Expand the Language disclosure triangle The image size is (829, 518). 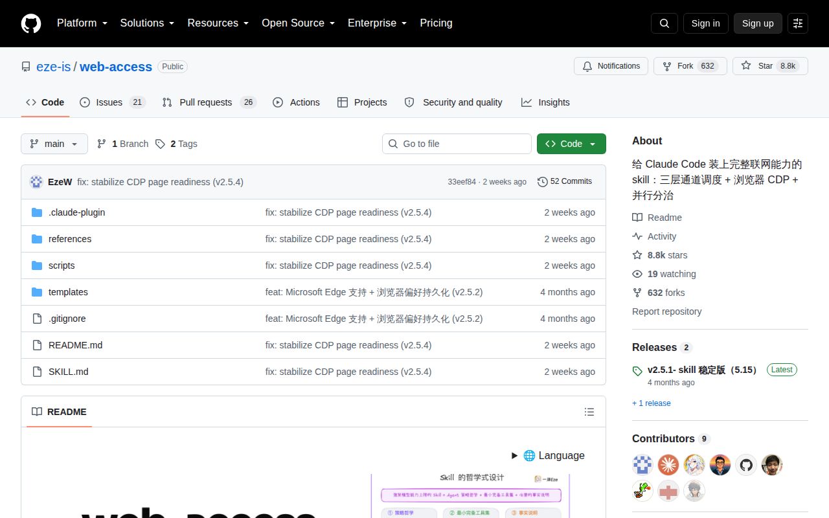point(514,456)
